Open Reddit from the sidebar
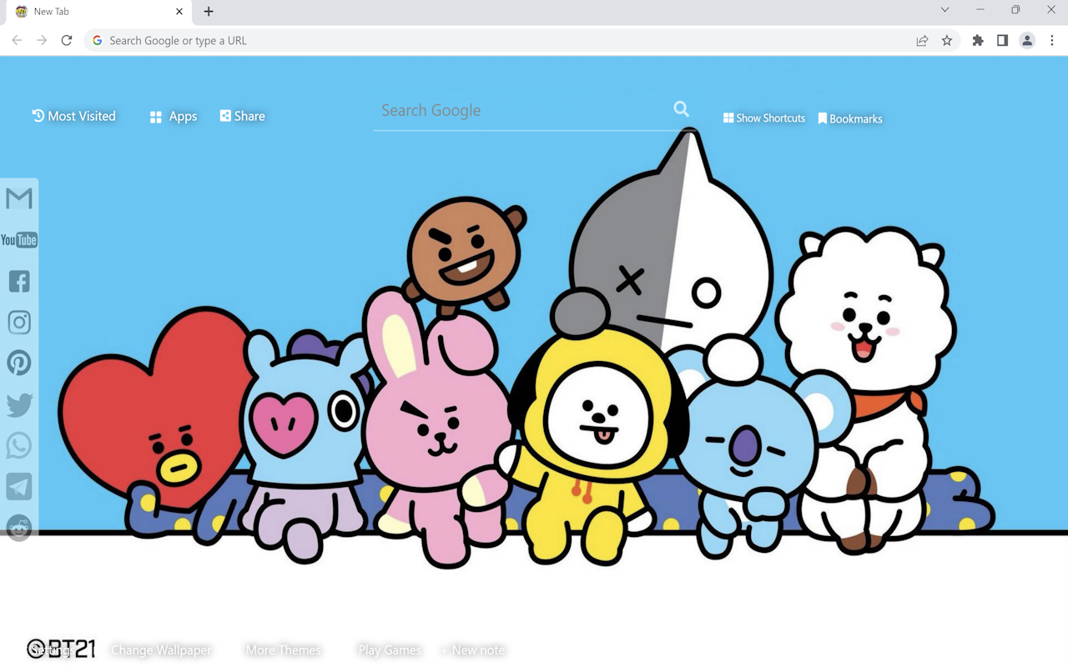 tap(19, 527)
